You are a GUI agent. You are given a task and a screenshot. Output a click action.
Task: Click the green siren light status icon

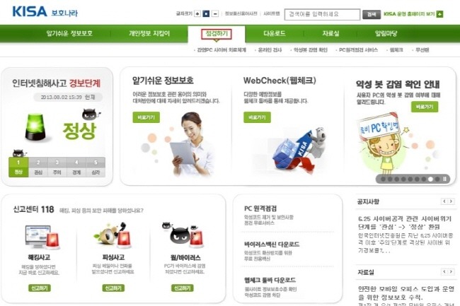click(35, 126)
